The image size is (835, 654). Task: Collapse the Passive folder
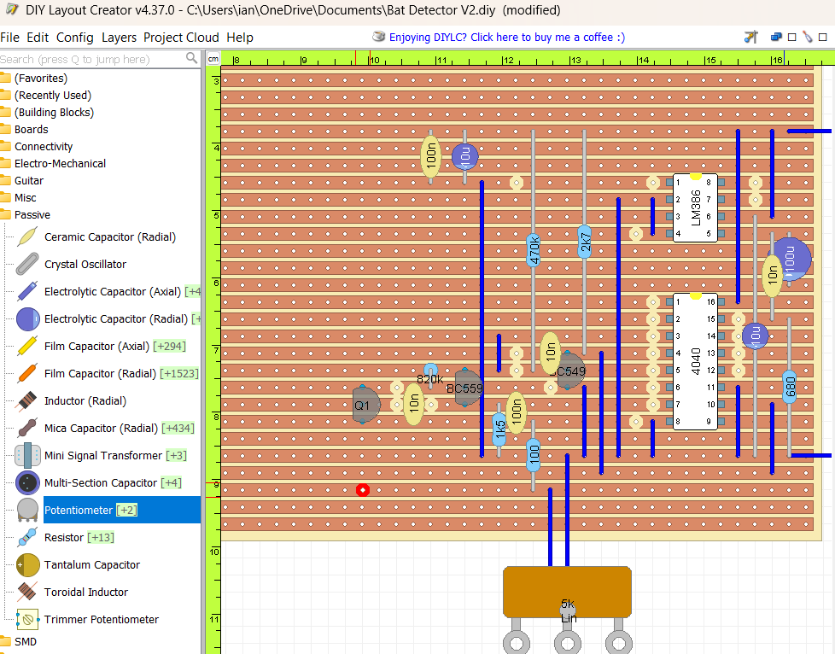pos(5,214)
